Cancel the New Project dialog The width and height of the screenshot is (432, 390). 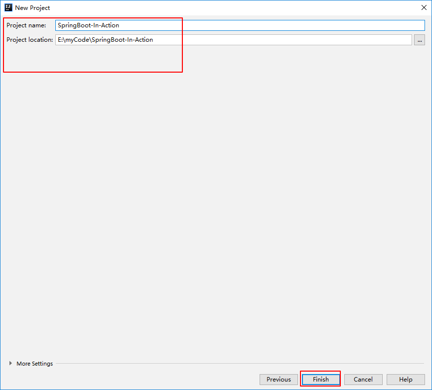[x=363, y=379]
